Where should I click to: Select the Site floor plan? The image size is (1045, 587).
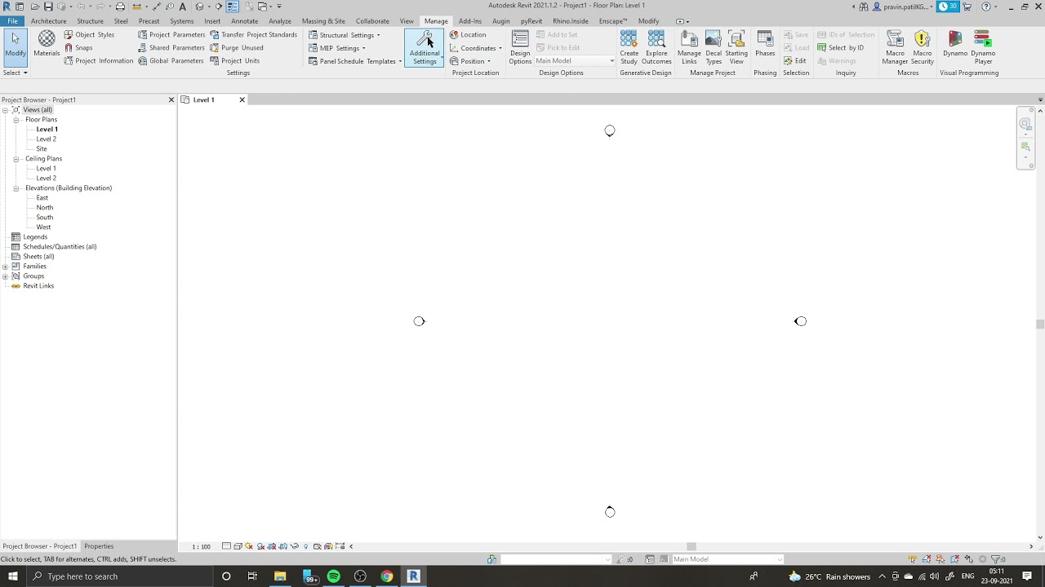pyautogui.click(x=42, y=149)
